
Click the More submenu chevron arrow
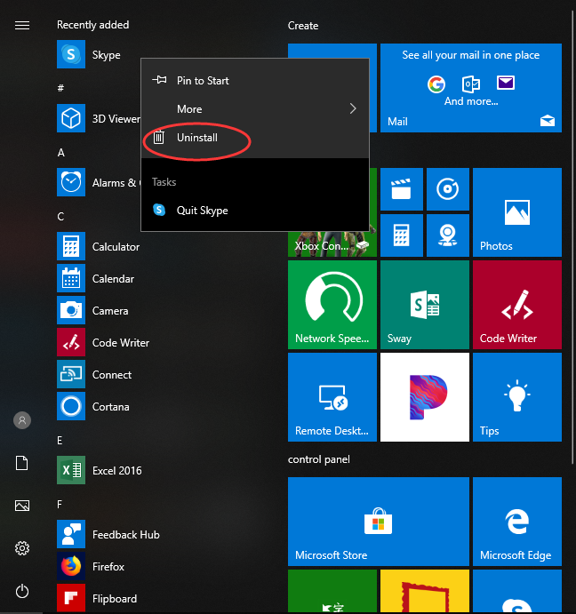tap(353, 109)
